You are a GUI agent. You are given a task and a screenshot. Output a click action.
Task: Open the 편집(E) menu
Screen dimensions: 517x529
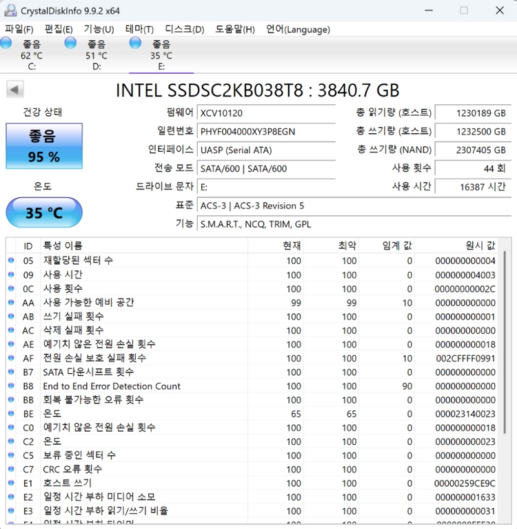(x=59, y=30)
